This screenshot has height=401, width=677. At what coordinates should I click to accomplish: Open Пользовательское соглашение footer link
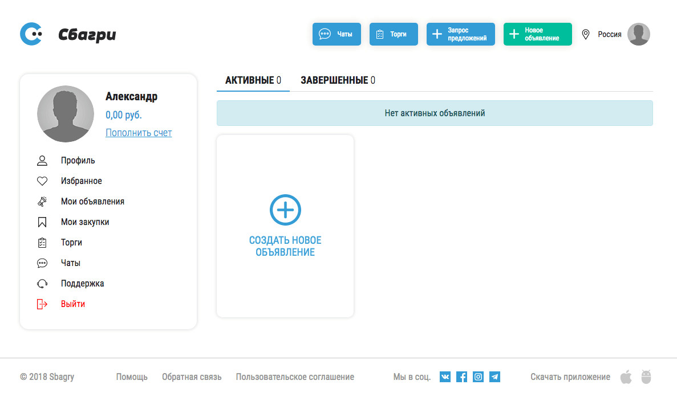[295, 377]
